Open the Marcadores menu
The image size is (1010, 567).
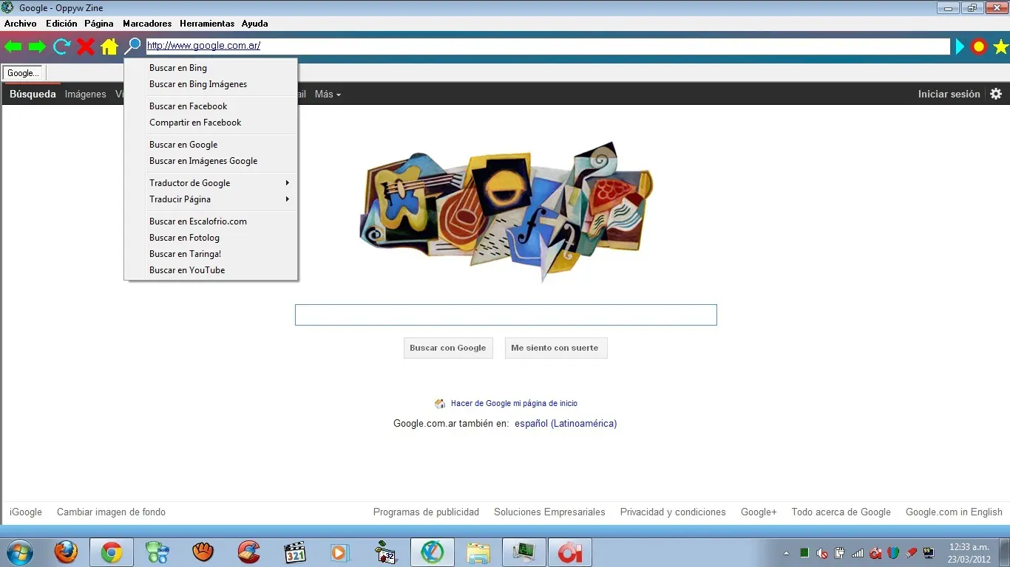click(x=147, y=24)
